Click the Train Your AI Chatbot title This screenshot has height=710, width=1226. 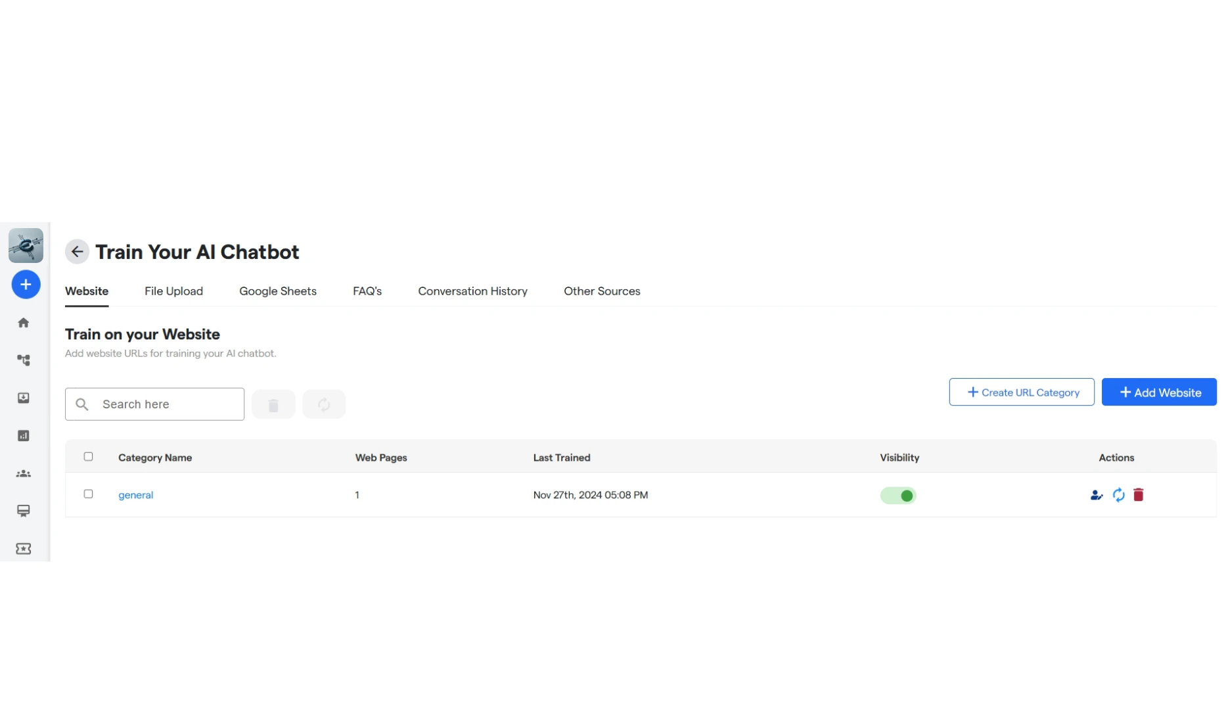pos(197,252)
